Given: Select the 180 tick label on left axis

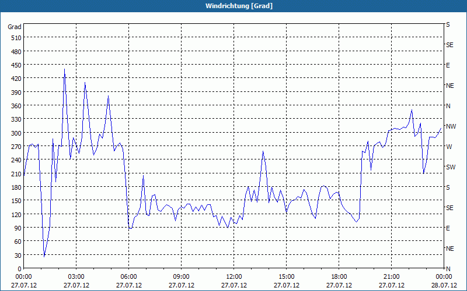Looking at the screenshot, I should [x=15, y=187].
